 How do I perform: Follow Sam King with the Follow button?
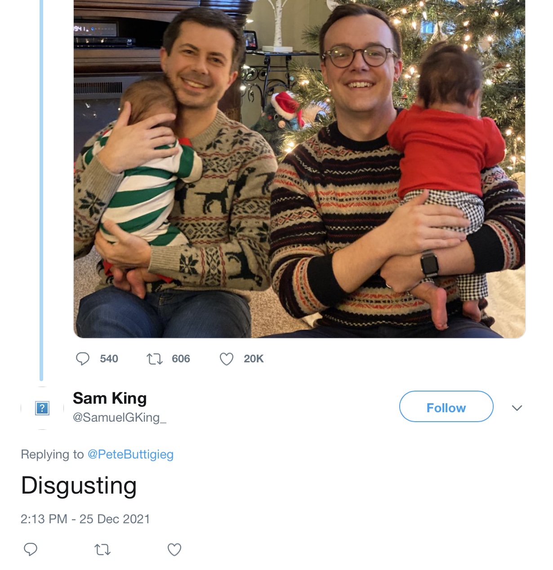[x=446, y=406]
